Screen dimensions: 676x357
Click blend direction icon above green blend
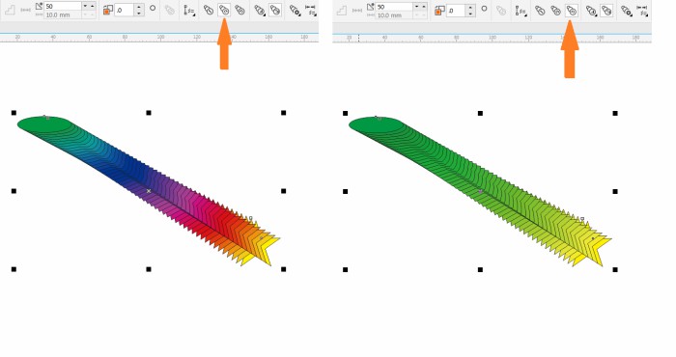pyautogui.click(x=439, y=11)
